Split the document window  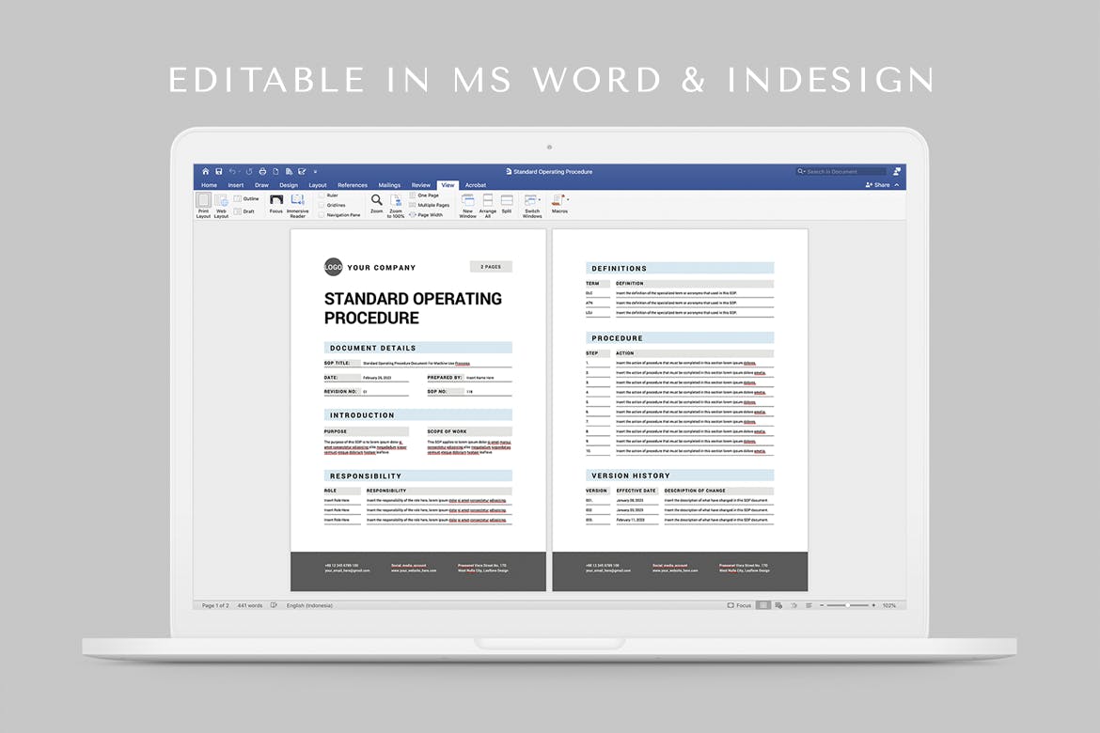[507, 200]
